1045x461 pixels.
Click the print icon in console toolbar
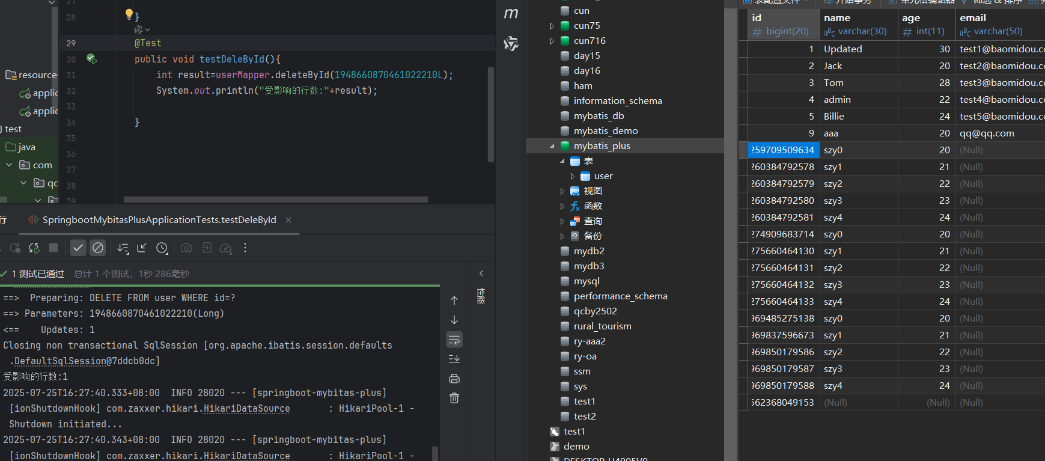454,379
